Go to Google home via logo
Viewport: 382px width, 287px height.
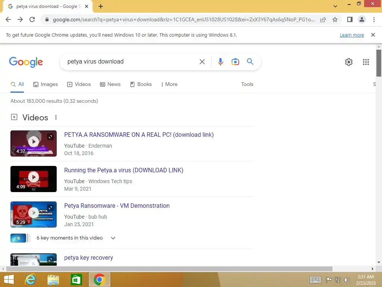26,62
